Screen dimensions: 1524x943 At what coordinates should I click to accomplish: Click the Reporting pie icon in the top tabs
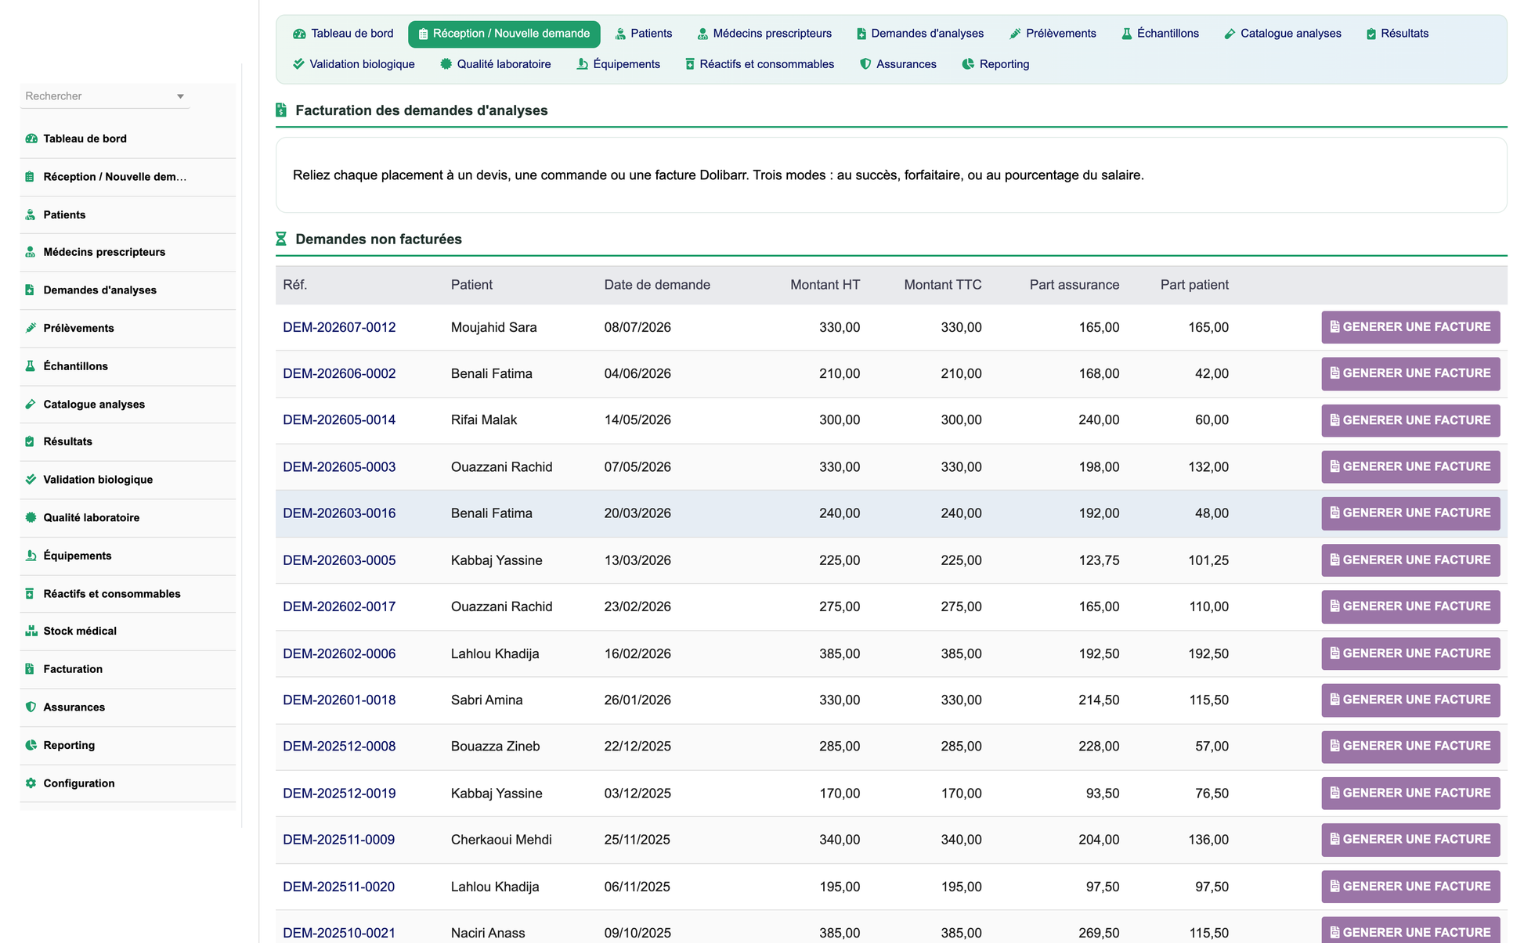pos(968,64)
